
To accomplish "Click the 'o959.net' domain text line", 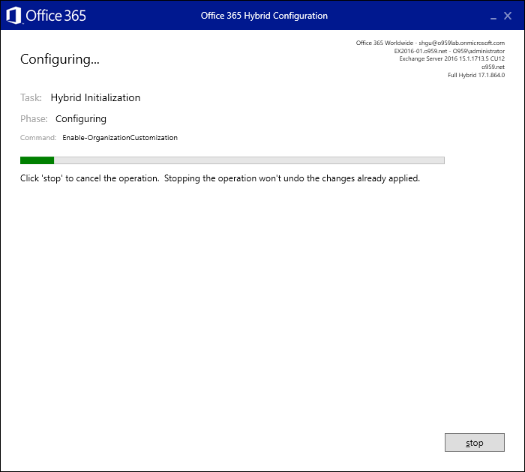I will (x=493, y=67).
